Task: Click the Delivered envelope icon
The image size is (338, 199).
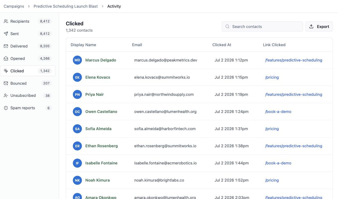Action: click(6, 46)
